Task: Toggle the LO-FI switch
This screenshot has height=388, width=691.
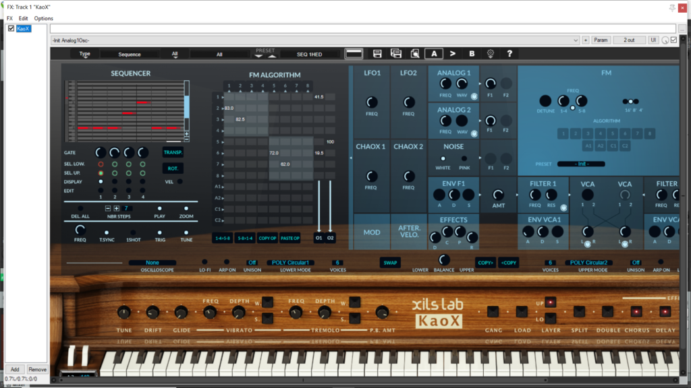Action: (x=204, y=262)
